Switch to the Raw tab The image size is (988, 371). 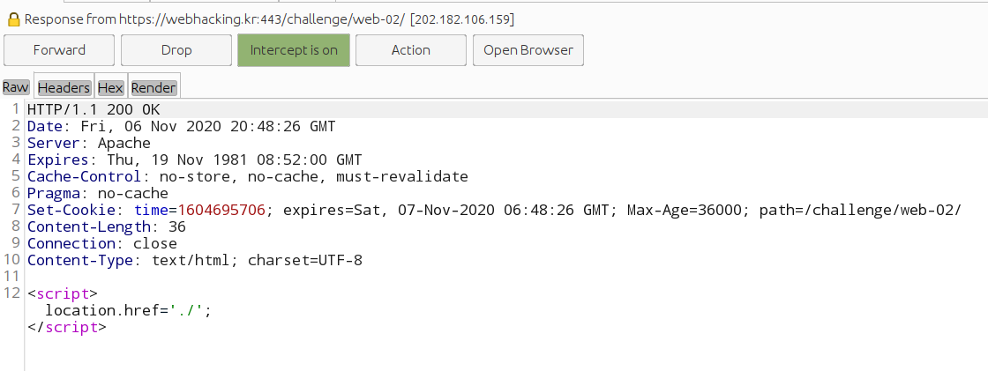tap(16, 87)
